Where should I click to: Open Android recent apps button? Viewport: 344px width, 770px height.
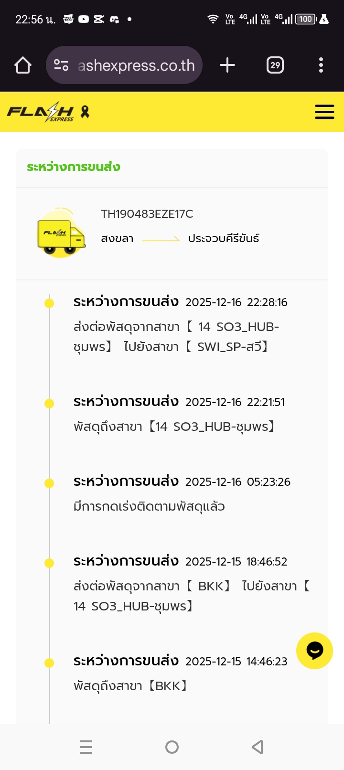86,747
